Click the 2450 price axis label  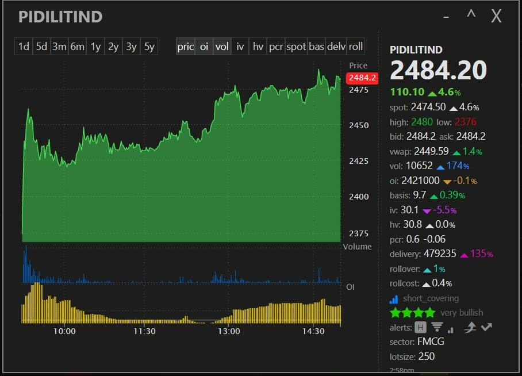[x=359, y=125]
